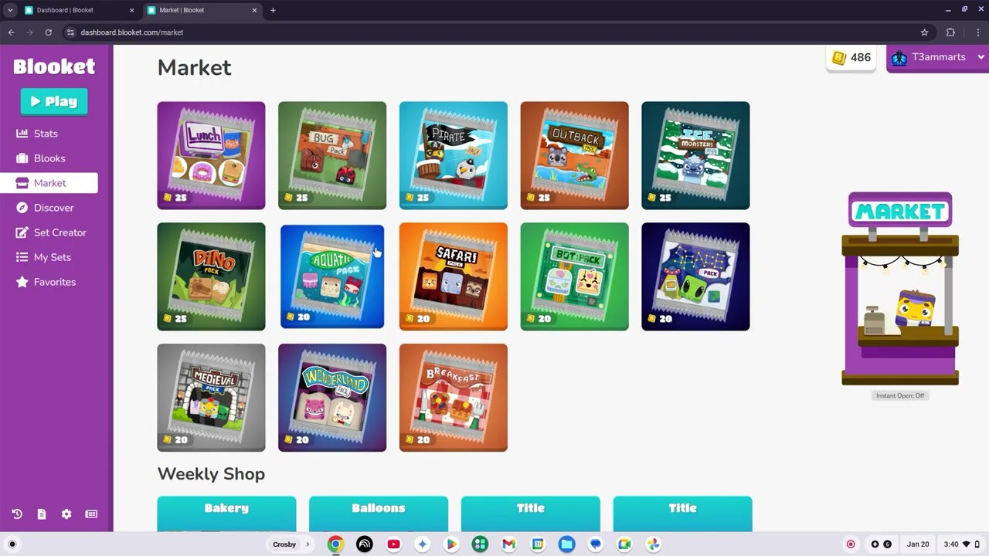Screen dimensions: 989x556
Task: Buy the Aquatic Pack
Action: point(332,276)
